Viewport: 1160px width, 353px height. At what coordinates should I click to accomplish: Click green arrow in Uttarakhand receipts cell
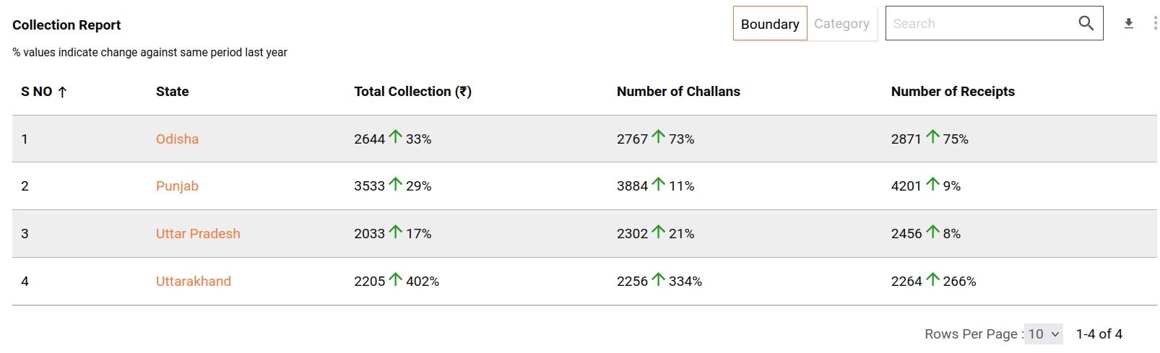pyautogui.click(x=932, y=279)
